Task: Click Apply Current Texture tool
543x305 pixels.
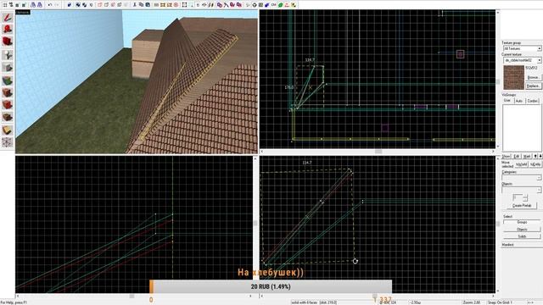Action: (x=8, y=92)
